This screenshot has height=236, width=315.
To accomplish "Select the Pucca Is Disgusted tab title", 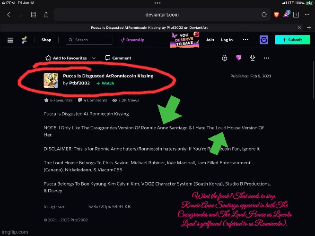I will click(x=149, y=27).
